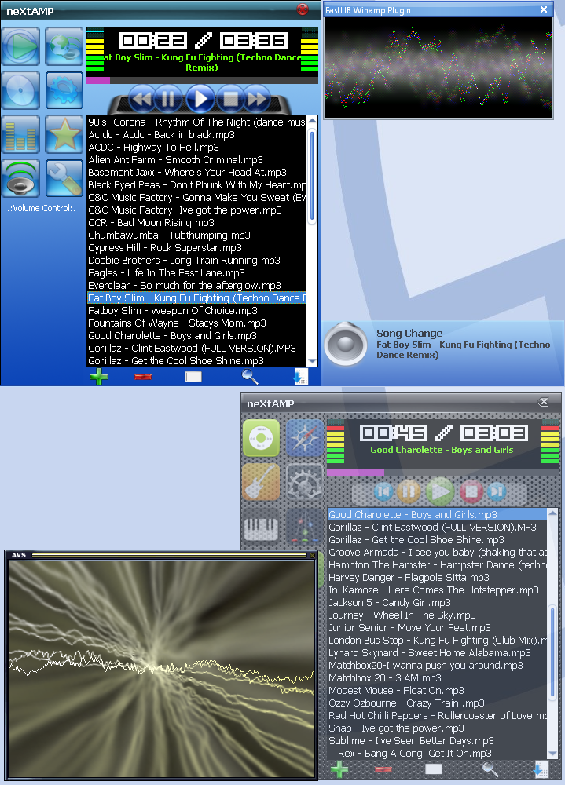Open the globe browser icon in blue neXtAMP

[64, 46]
